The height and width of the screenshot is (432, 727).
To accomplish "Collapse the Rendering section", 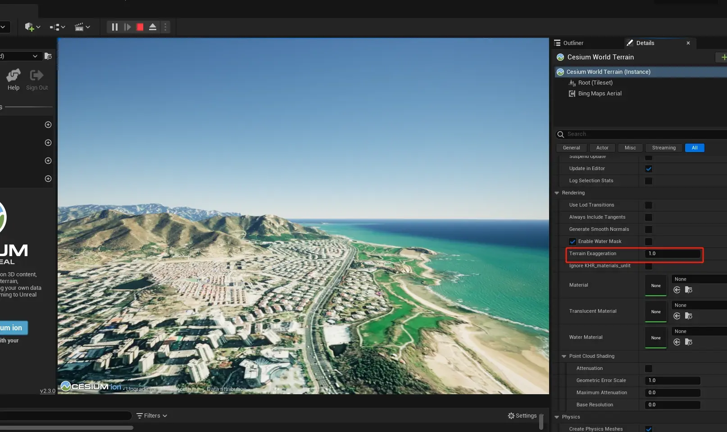I will 557,193.
